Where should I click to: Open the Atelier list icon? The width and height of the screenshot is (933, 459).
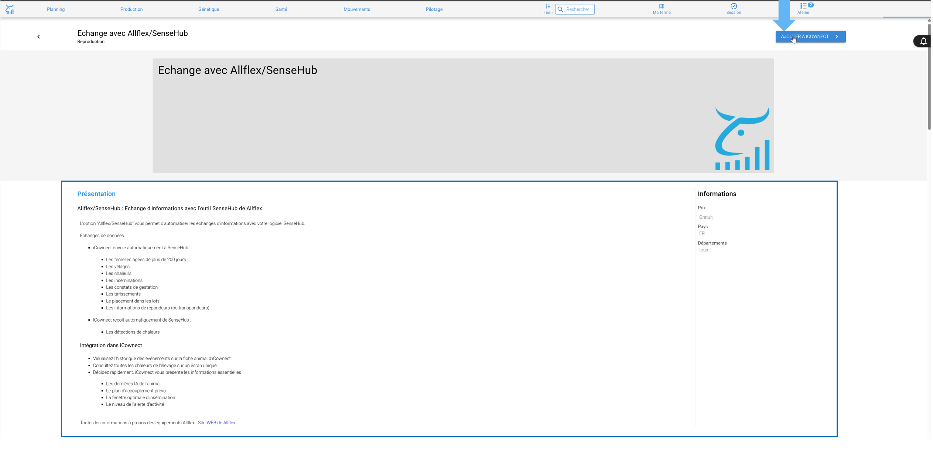coord(803,6)
